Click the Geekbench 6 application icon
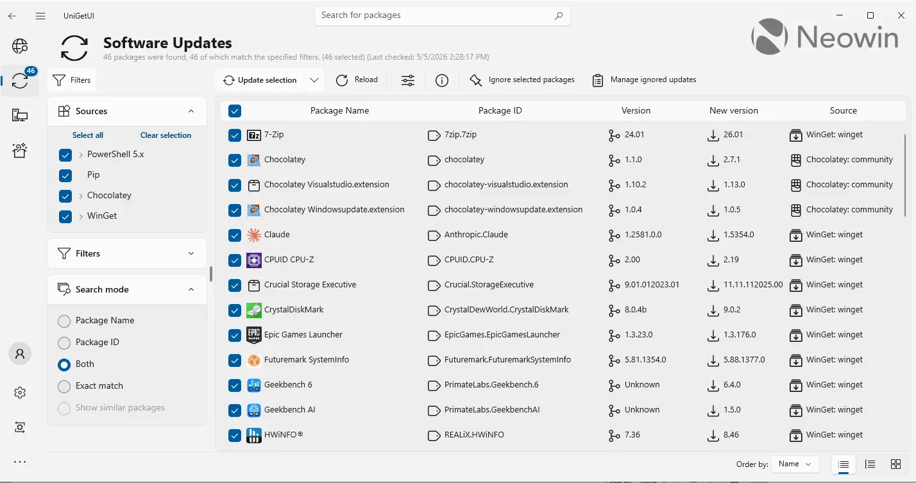Image resolution: width=916 pixels, height=483 pixels. click(254, 385)
